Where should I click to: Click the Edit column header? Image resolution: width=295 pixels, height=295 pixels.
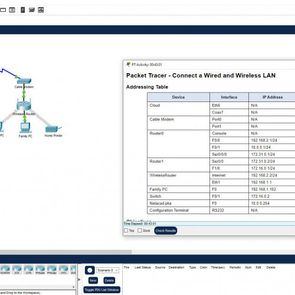[258, 267]
